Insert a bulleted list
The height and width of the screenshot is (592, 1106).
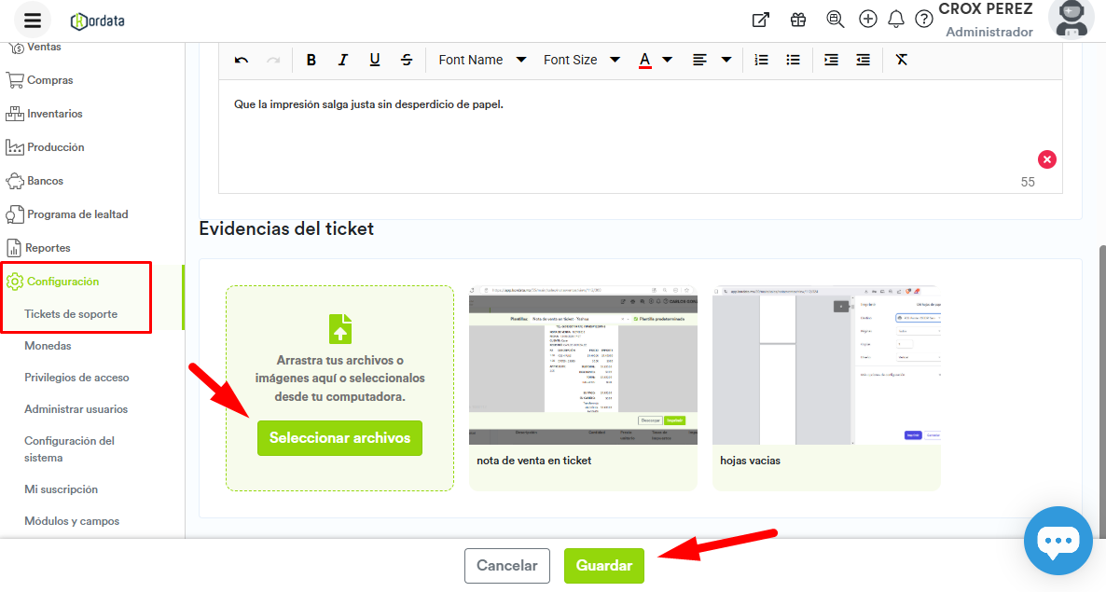793,60
